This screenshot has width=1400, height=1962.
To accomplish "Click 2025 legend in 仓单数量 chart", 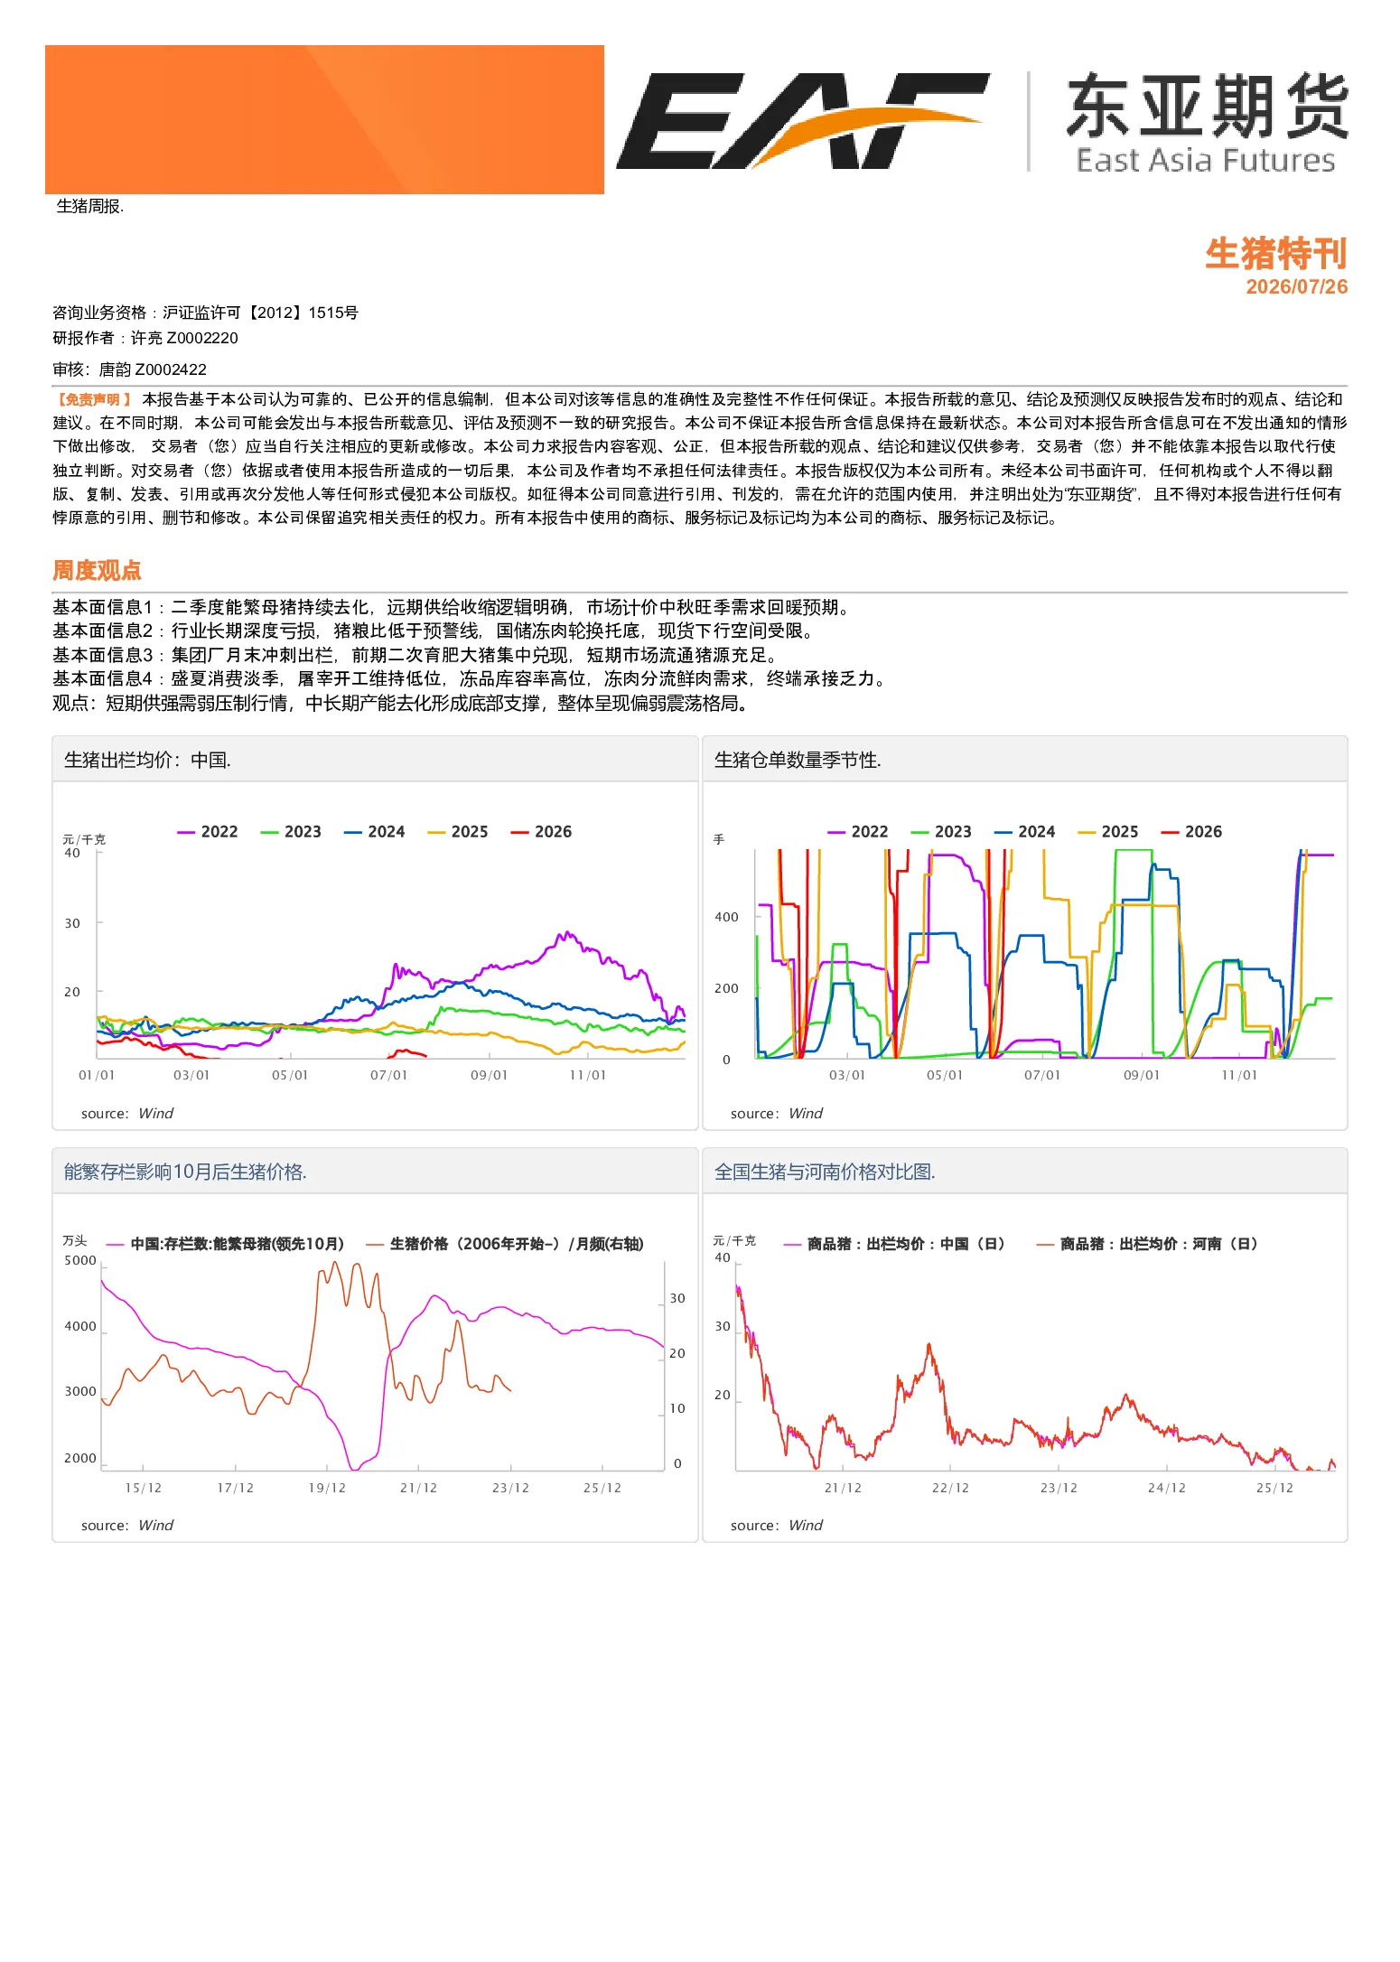I will coord(1108,832).
